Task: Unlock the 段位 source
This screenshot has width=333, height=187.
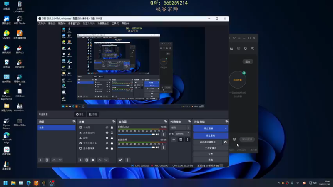Action: pos(112,138)
